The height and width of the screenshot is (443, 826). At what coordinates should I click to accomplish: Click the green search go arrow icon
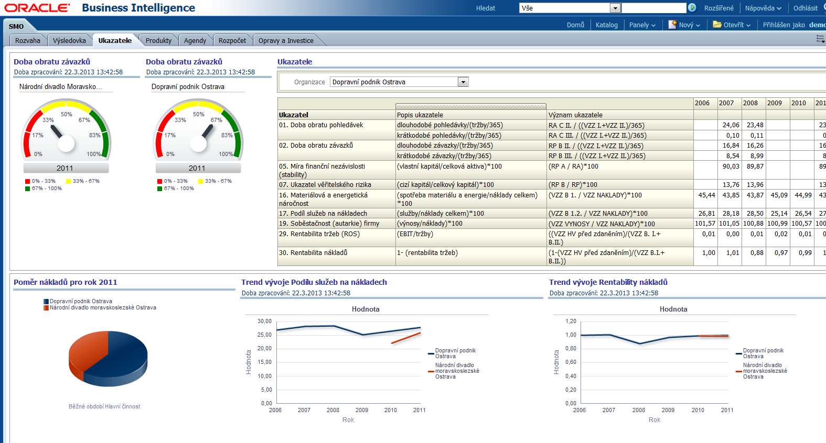(692, 8)
